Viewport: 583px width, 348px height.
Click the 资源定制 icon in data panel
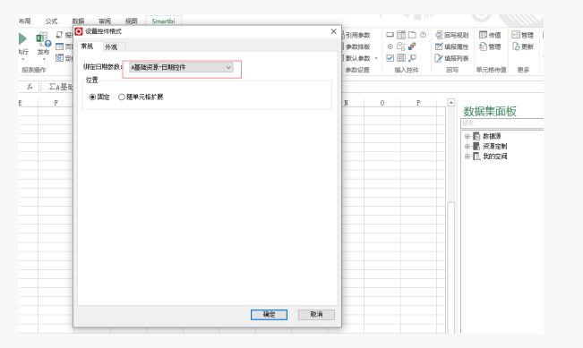[x=476, y=147]
